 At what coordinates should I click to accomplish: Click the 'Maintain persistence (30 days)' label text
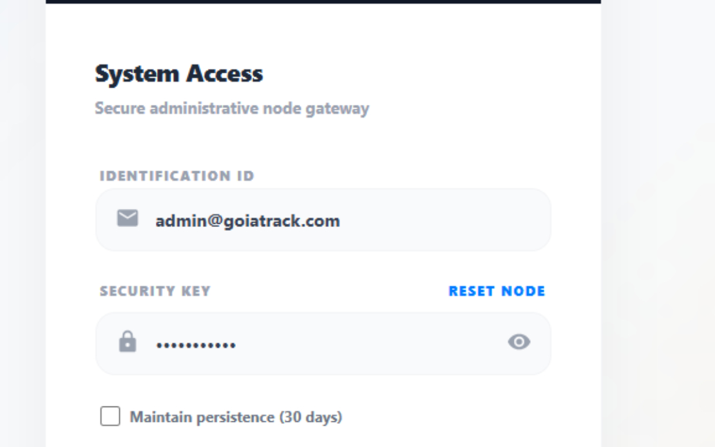236,417
